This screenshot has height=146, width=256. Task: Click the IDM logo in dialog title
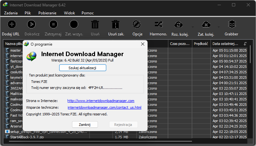[26, 44]
